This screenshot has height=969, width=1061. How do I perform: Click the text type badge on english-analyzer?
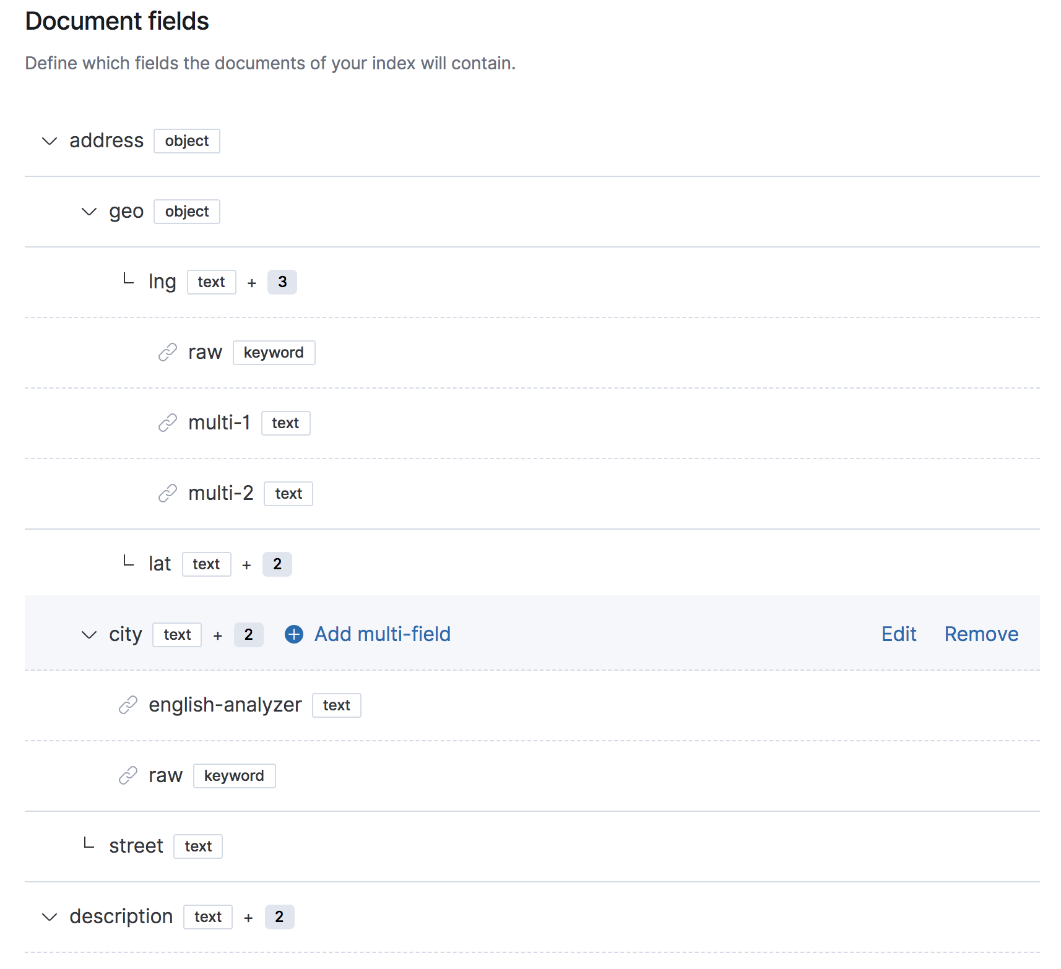pos(337,705)
